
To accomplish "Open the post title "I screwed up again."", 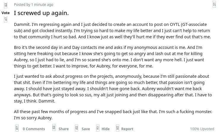I will point(41,13).
